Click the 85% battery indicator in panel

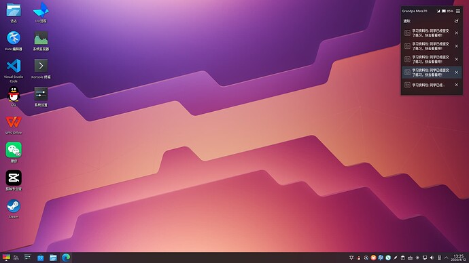[447, 11]
